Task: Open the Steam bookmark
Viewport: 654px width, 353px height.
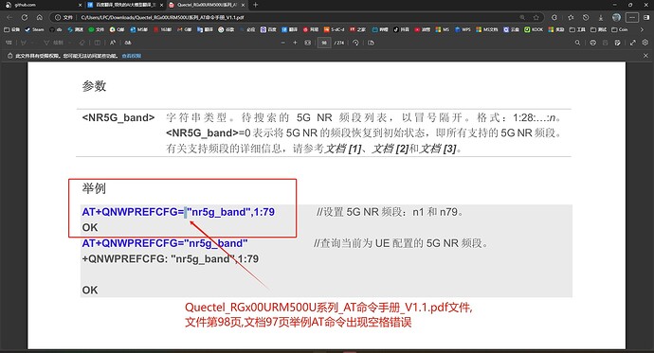Action: coord(34,29)
